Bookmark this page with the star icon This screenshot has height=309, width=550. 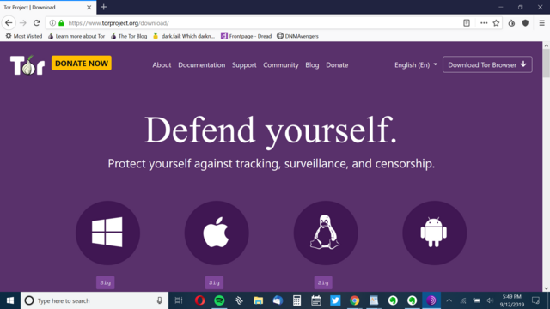click(x=496, y=23)
